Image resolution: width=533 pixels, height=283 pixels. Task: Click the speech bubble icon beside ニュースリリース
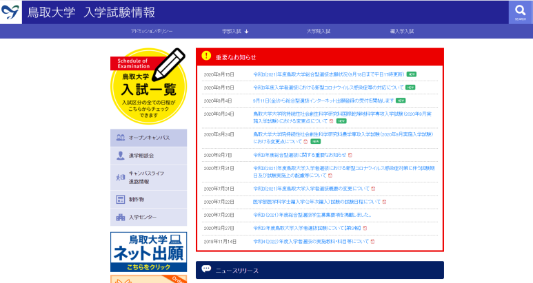pyautogui.click(x=206, y=269)
